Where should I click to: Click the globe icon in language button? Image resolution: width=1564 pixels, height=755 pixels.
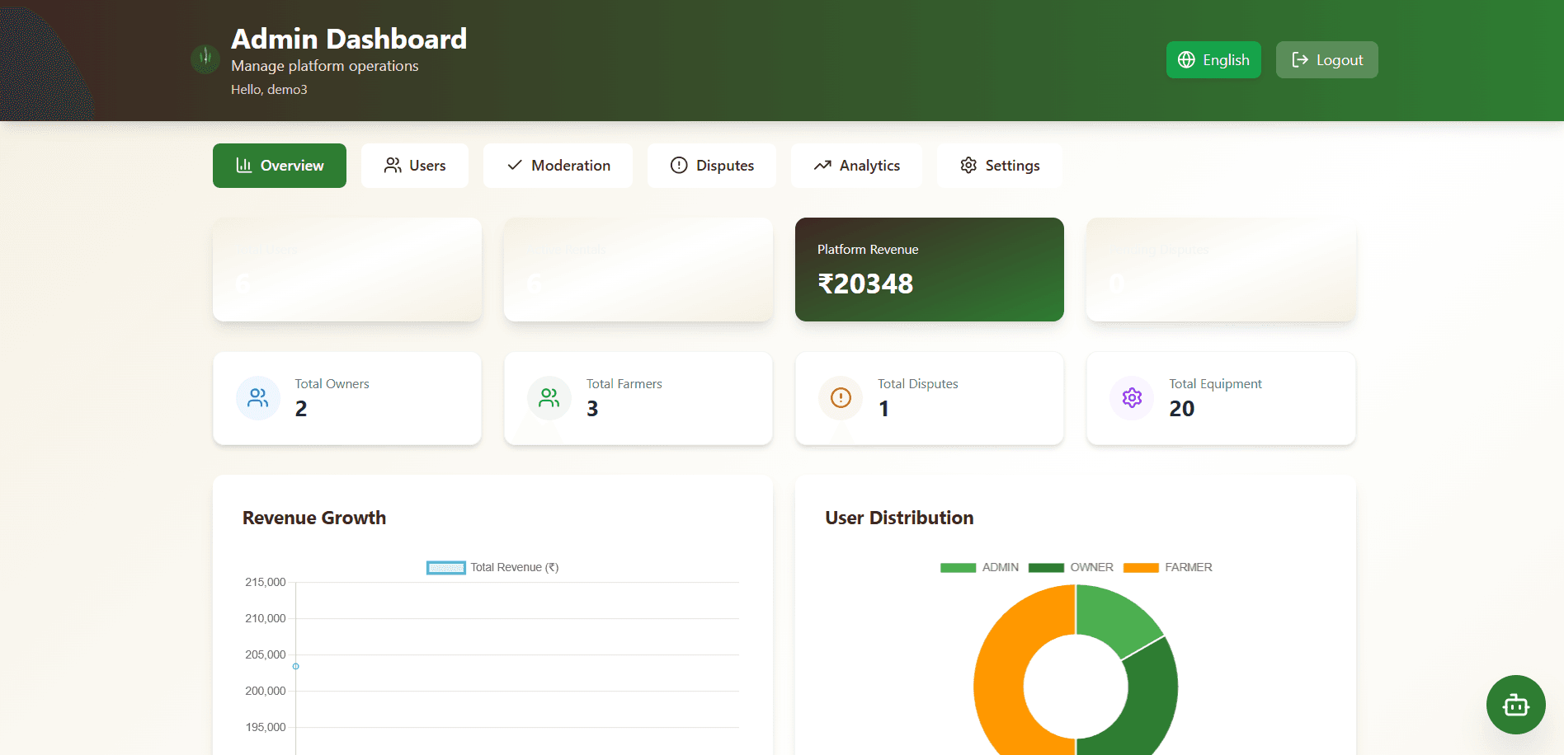point(1186,60)
